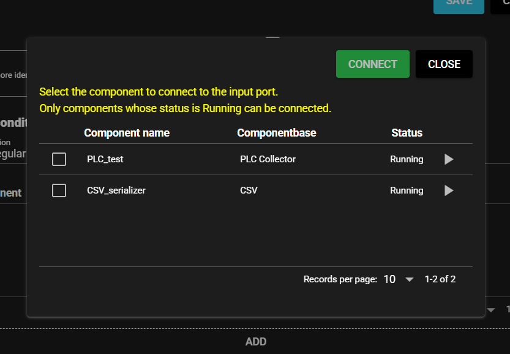Click the 1-2 of 2 pagination label
Viewport: 510px width, 354px height.
pyautogui.click(x=440, y=279)
